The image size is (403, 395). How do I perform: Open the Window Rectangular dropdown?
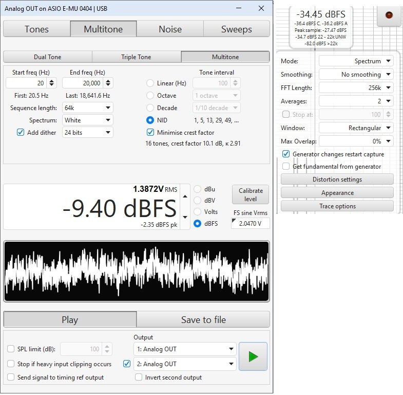click(356, 128)
